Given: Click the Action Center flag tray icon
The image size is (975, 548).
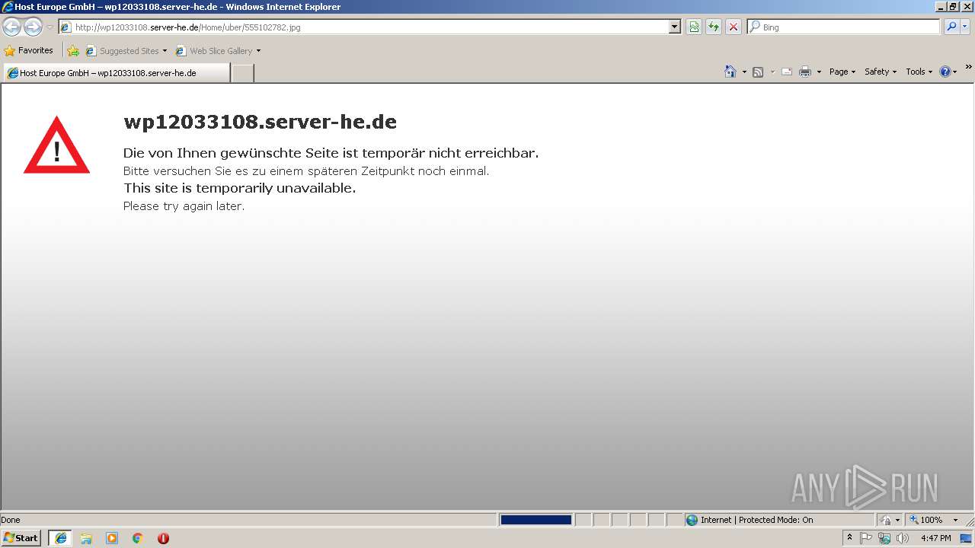Looking at the screenshot, I should (866, 538).
